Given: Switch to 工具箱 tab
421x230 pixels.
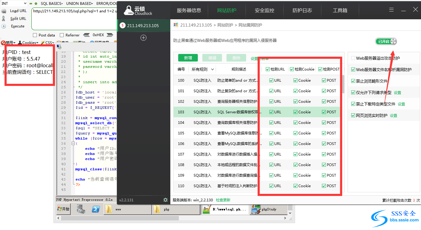Looking at the screenshot, I should (340, 10).
